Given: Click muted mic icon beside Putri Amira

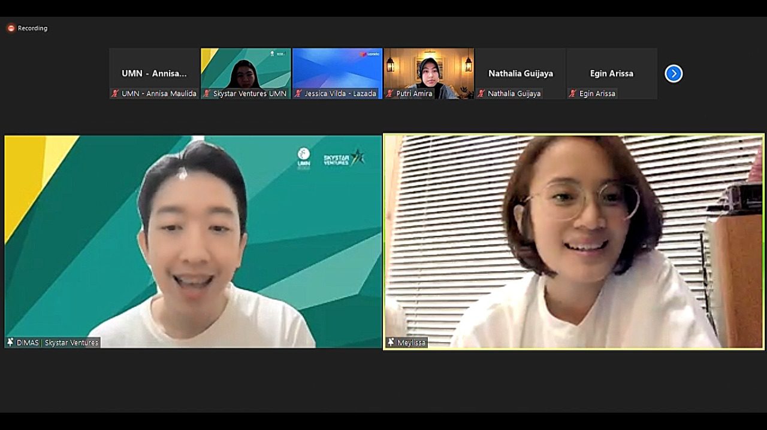Looking at the screenshot, I should click(x=389, y=93).
